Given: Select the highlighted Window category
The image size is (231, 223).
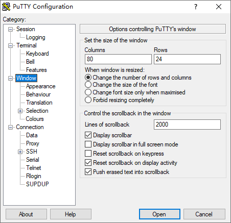Looking at the screenshot, I should (x=26, y=78).
